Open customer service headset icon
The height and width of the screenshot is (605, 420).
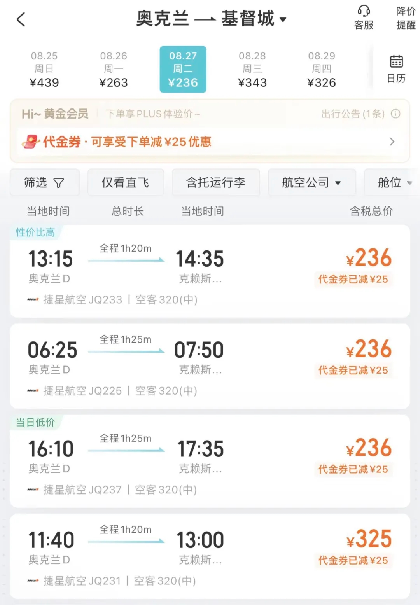click(364, 11)
